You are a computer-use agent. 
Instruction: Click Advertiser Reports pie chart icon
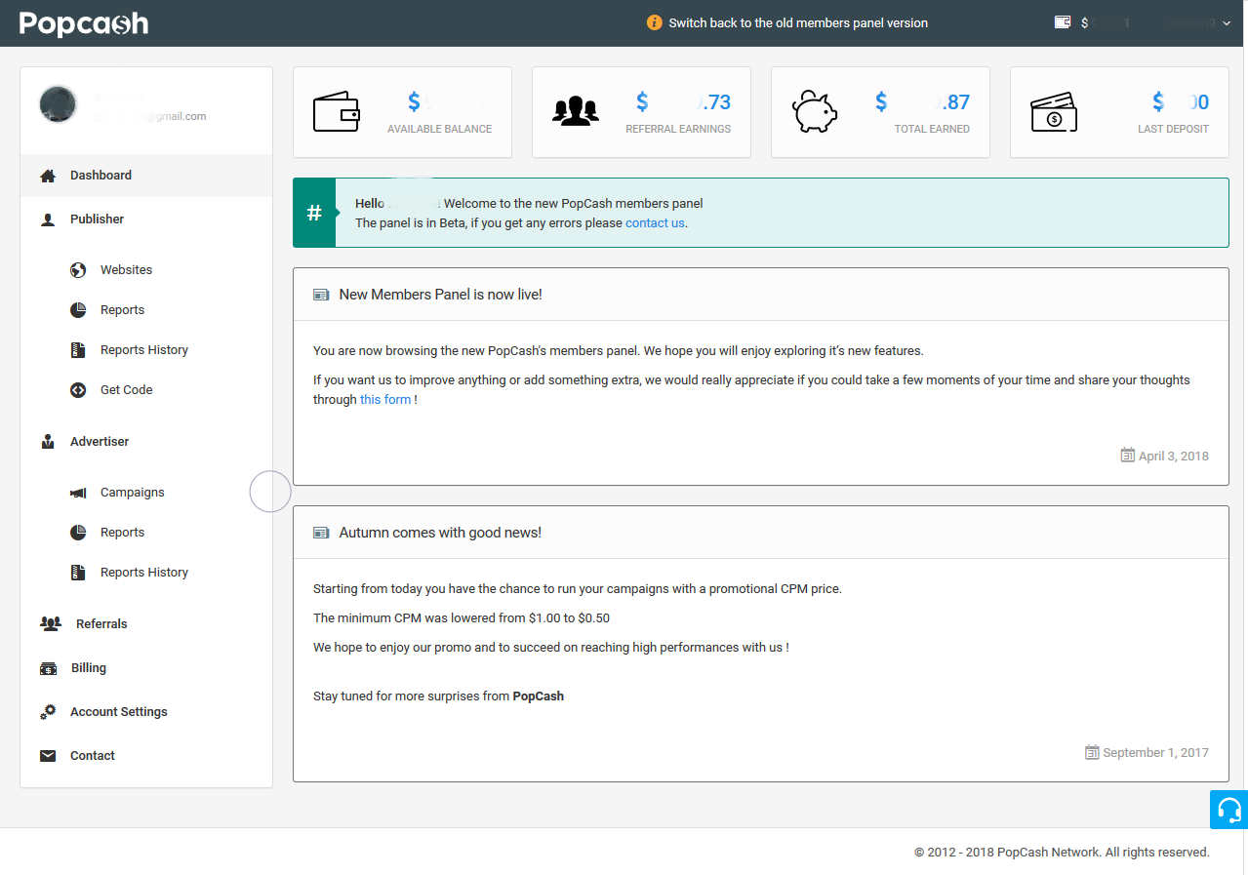pyautogui.click(x=78, y=533)
